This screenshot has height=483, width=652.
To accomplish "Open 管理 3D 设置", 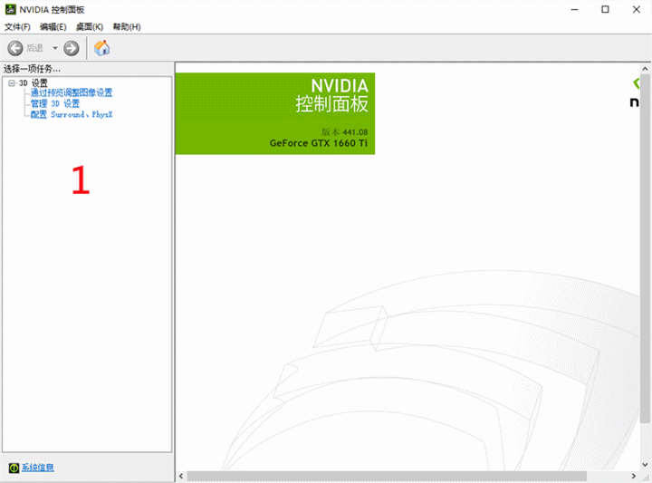I will [55, 103].
